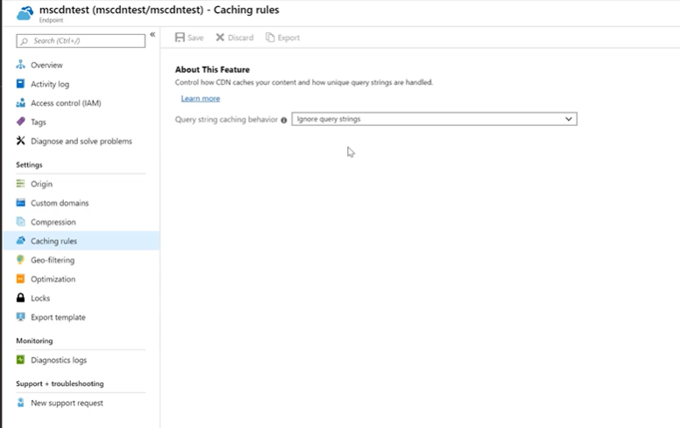
Task: Click the Settings section heading
Action: click(29, 165)
